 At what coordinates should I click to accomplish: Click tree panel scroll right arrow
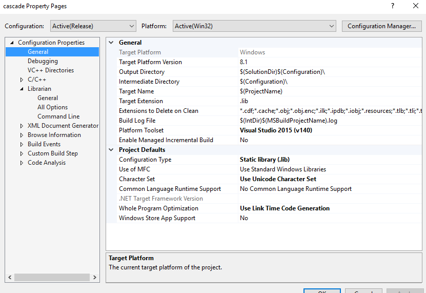coord(94,277)
